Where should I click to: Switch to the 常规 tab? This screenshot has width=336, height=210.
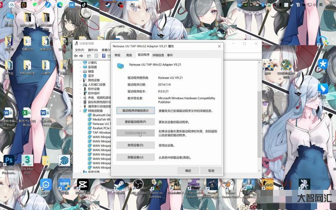(117, 55)
